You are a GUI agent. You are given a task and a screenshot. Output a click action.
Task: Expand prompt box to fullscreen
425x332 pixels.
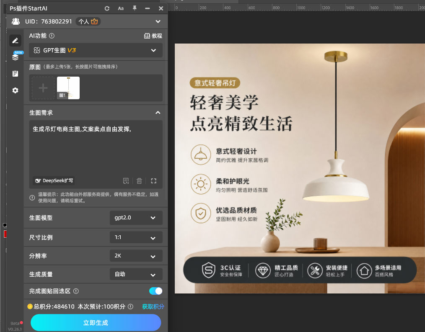[x=154, y=181]
